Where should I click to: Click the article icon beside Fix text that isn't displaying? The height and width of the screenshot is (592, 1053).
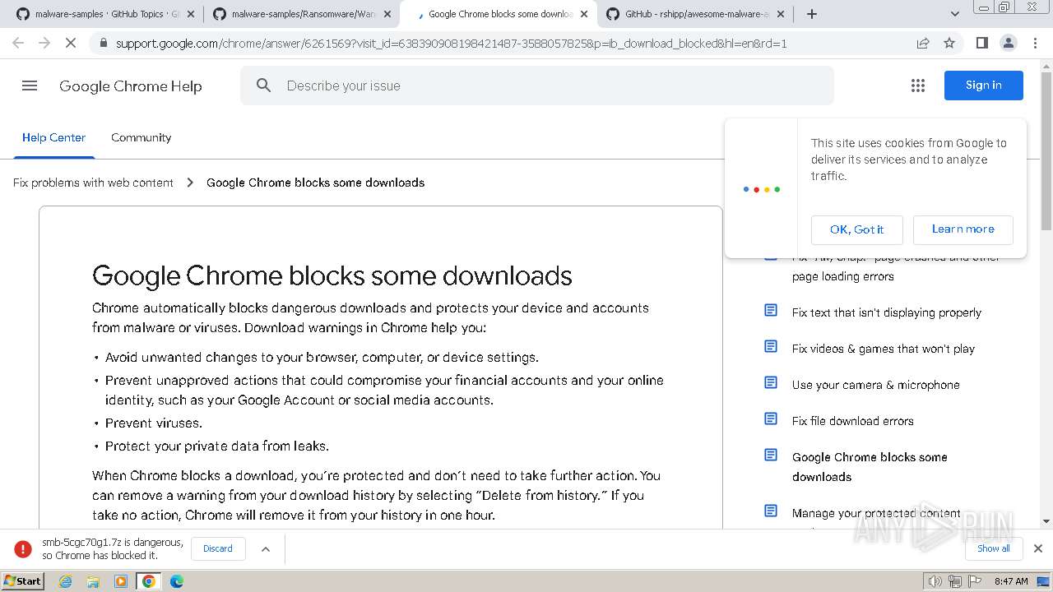coord(771,311)
